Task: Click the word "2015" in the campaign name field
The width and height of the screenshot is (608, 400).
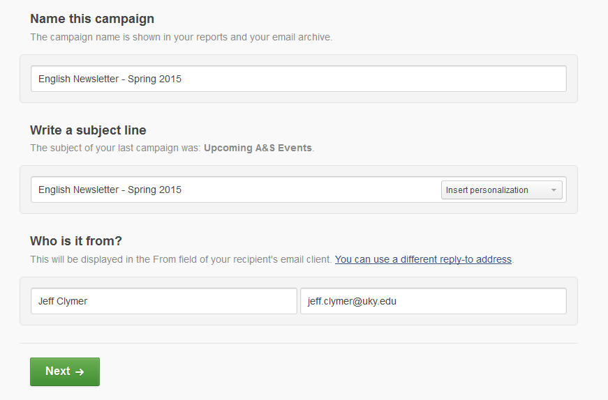Action: pos(170,79)
